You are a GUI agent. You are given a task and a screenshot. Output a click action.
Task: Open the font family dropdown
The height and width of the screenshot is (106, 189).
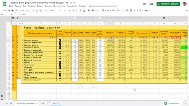click(55, 11)
